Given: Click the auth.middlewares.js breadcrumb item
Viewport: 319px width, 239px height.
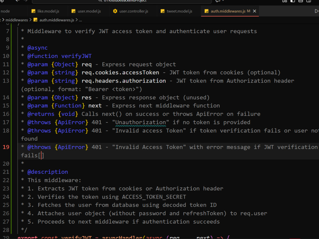Looking at the screenshot, I should (x=57, y=20).
